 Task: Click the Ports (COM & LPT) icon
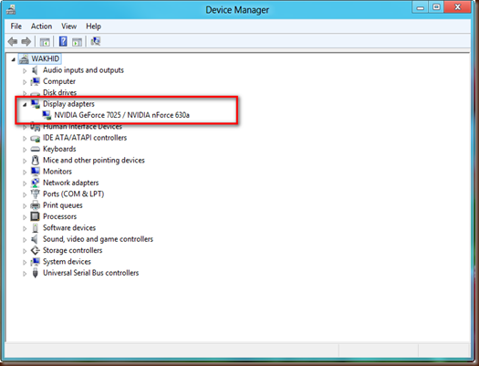point(36,194)
